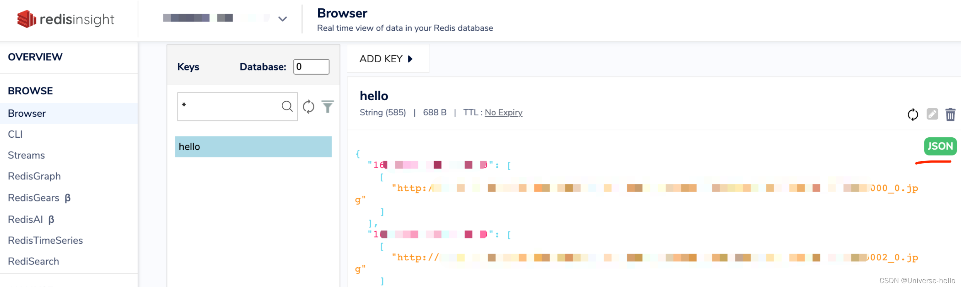
Task: Toggle the JSON format badge
Action: click(x=940, y=146)
